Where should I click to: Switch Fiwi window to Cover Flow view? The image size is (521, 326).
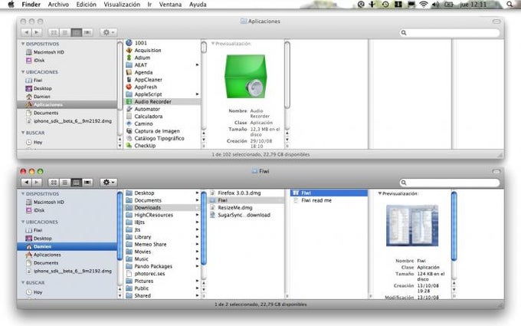87,183
